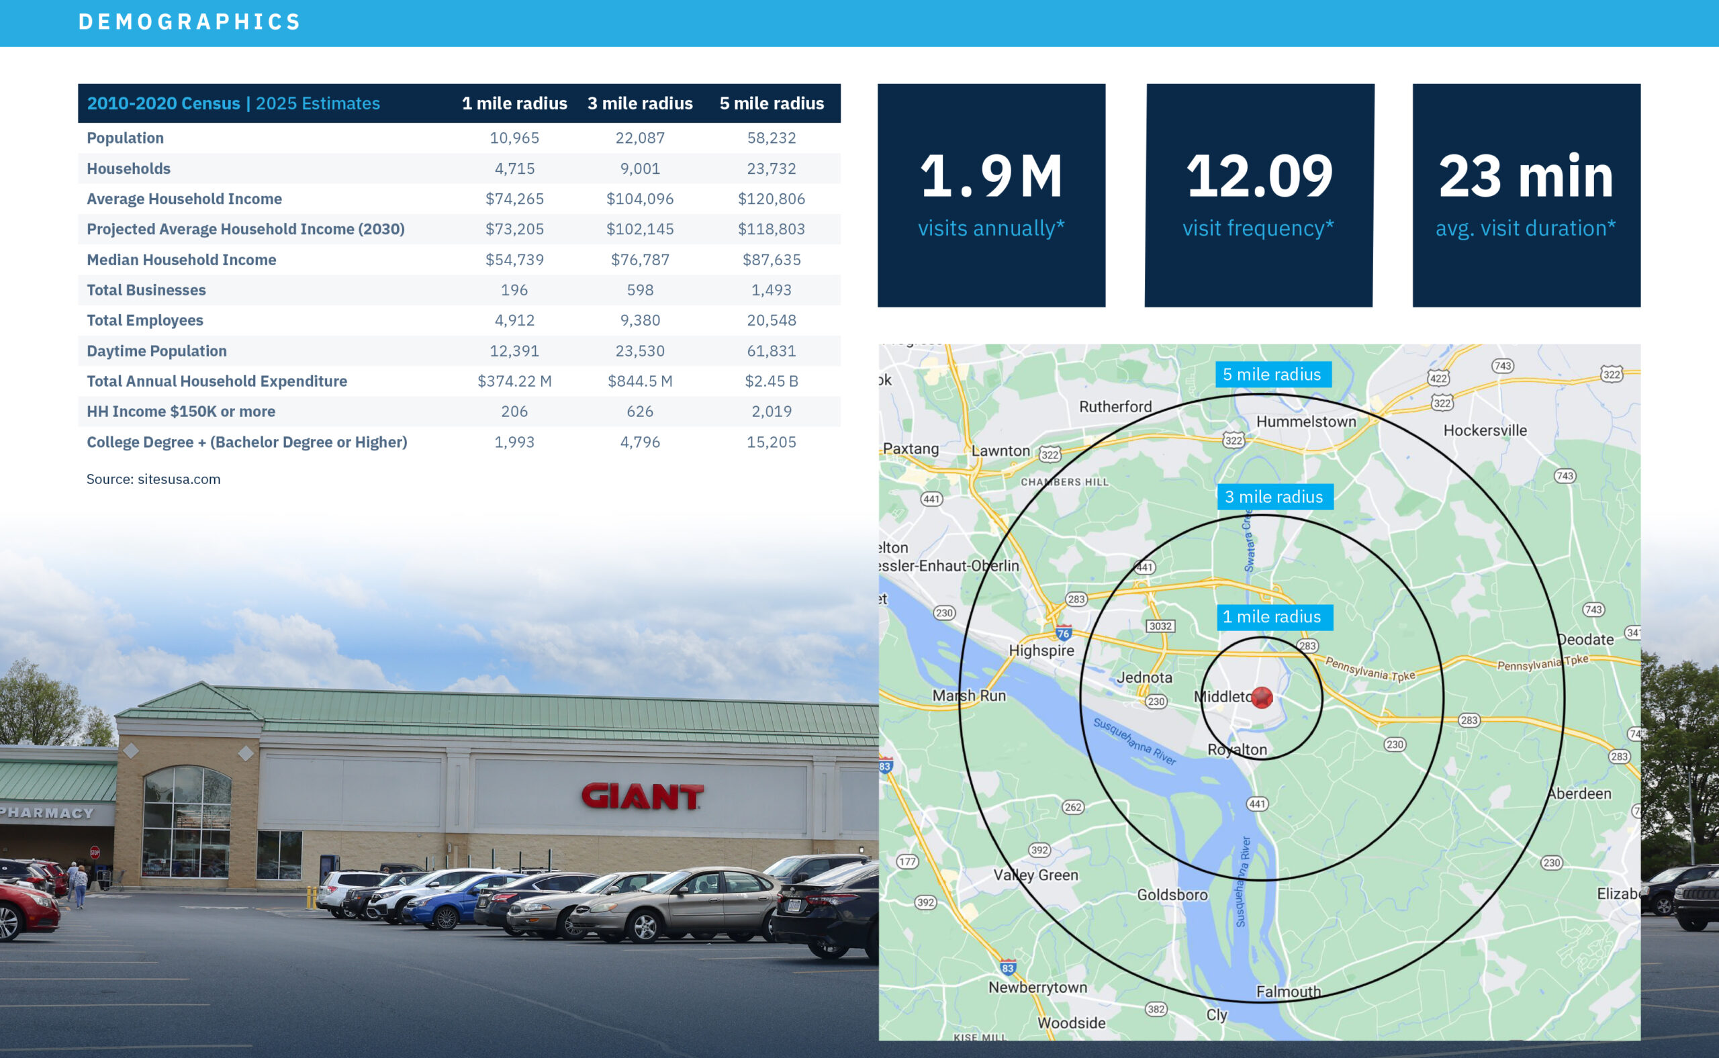Click the 2025 Estimates table header
The image size is (1719, 1058).
coord(317,103)
